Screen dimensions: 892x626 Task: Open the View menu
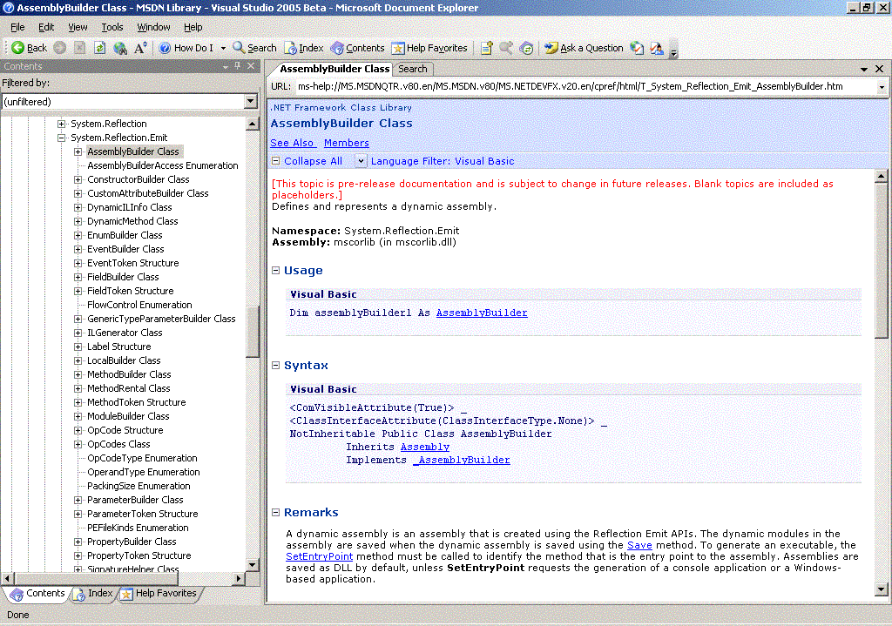(x=78, y=27)
